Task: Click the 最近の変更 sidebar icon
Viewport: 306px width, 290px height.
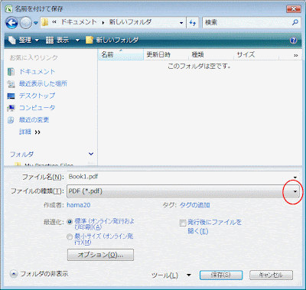Action: pyautogui.click(x=11, y=120)
